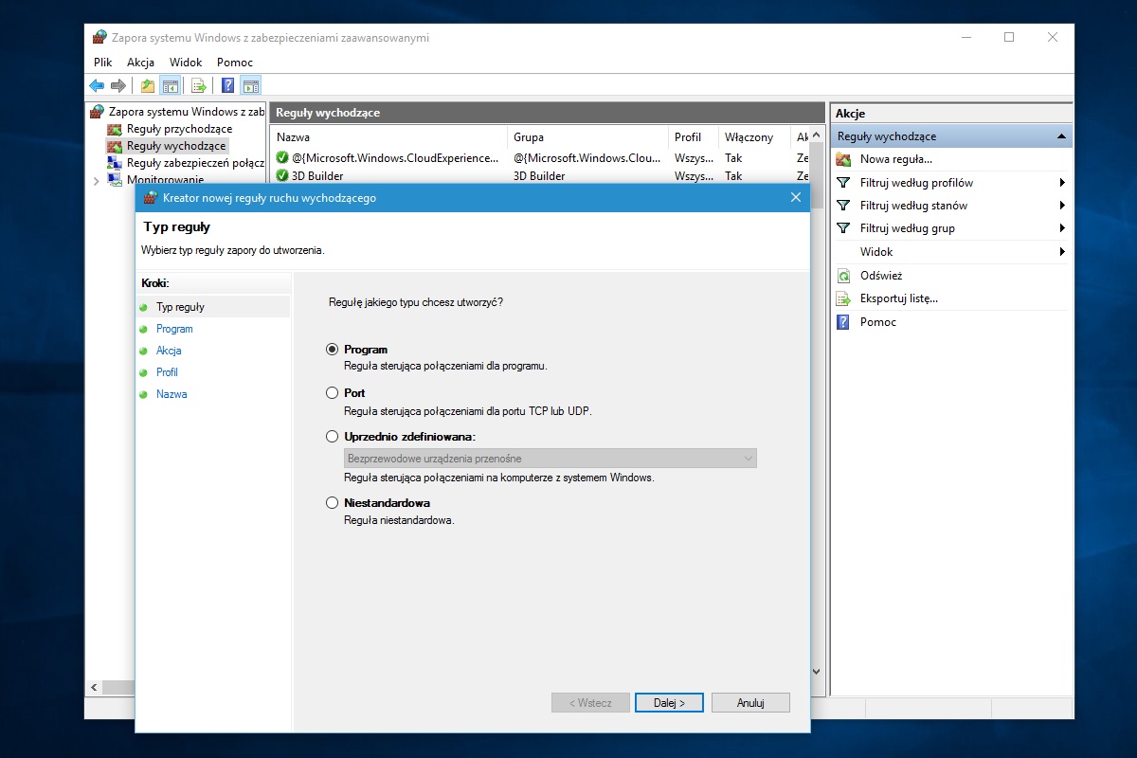Select the Port radio button
Screen dimensions: 1137x758
click(332, 392)
